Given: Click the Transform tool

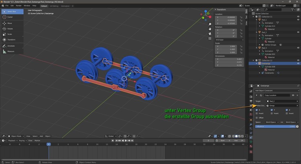Looking at the screenshot, I should pyautogui.click(x=11, y=40).
